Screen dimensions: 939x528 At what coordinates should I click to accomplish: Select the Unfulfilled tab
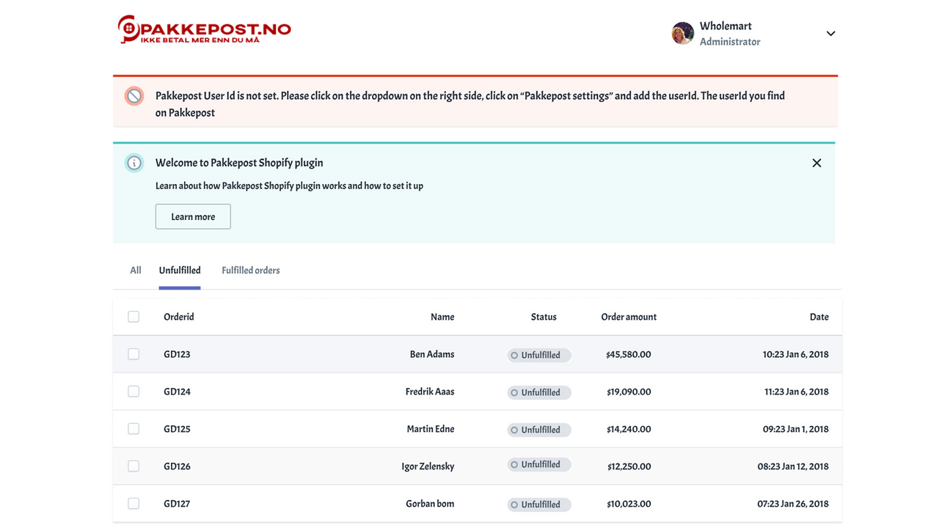[180, 271]
